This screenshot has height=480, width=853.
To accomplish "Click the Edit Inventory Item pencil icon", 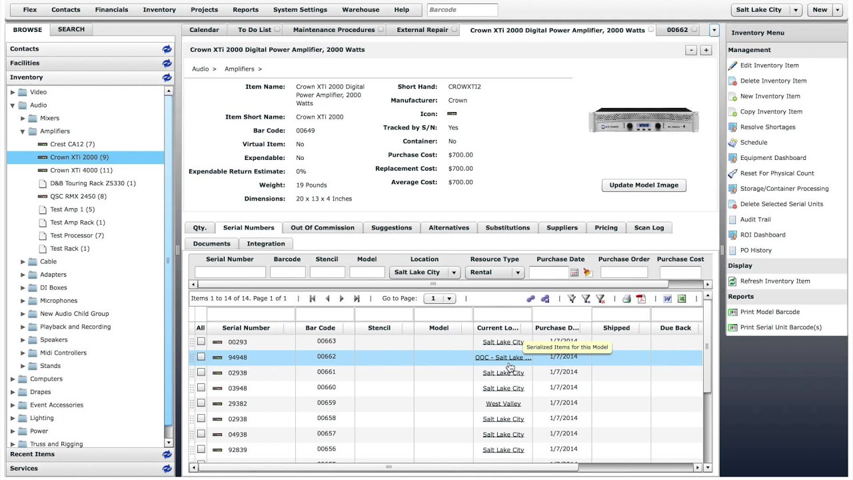I will (733, 65).
